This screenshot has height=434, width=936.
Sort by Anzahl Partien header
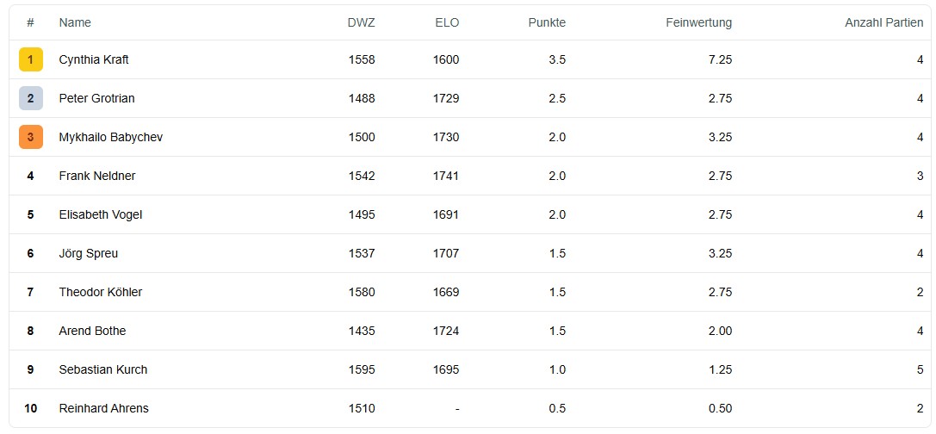pos(883,22)
